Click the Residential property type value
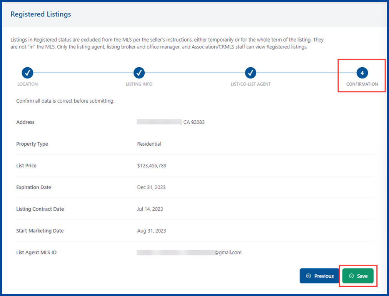The image size is (389, 296). click(x=149, y=144)
